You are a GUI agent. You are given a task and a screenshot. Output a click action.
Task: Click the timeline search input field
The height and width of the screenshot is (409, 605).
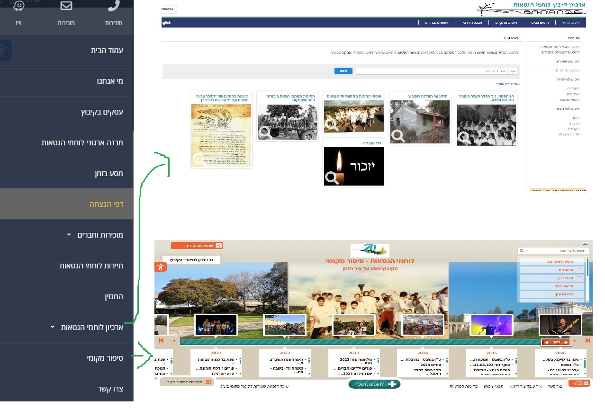(557, 250)
